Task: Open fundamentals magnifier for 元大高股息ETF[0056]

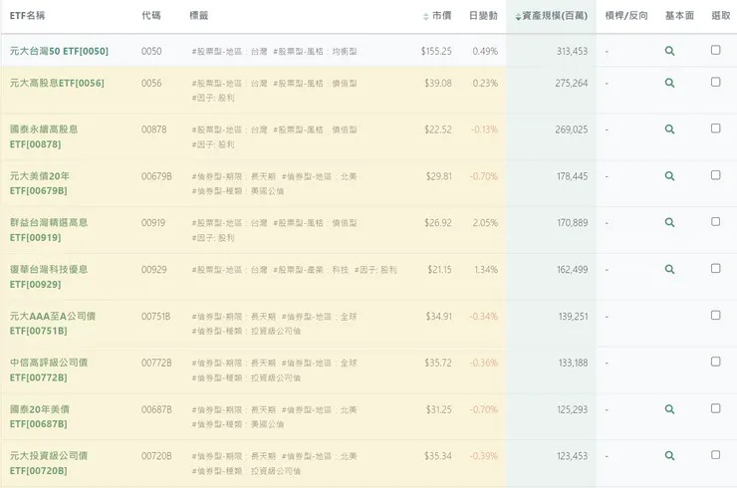Action: (669, 83)
